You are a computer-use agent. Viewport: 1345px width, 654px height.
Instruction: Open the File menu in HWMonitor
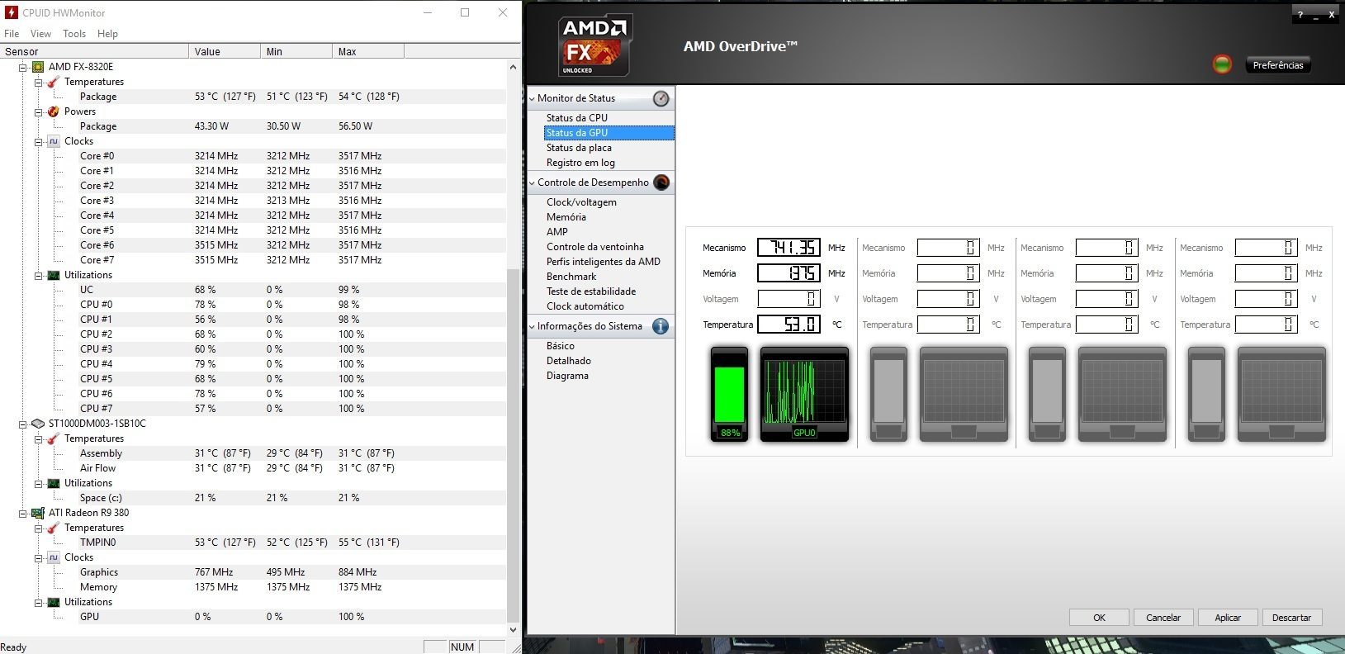(x=12, y=34)
